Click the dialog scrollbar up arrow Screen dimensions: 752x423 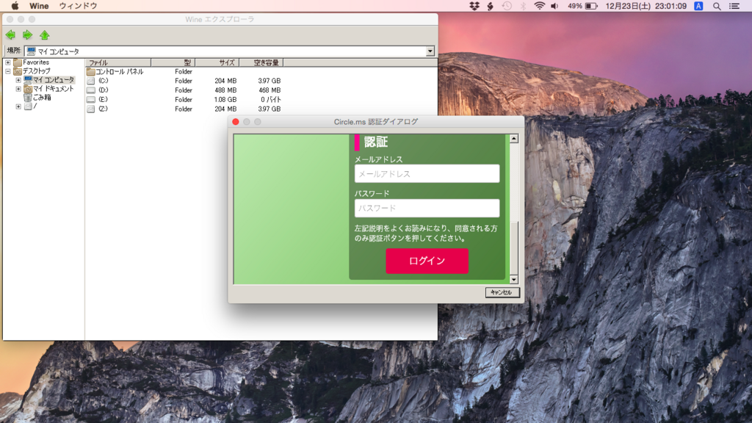point(513,139)
